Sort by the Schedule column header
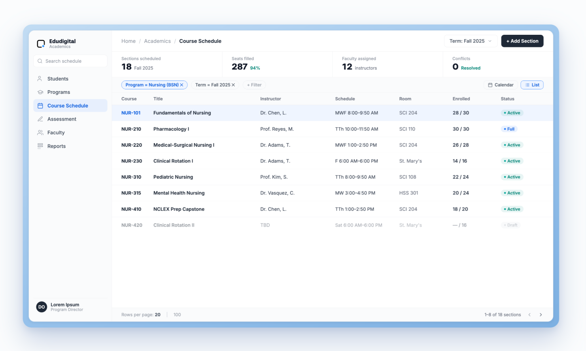This screenshot has width=586, height=351. [345, 99]
